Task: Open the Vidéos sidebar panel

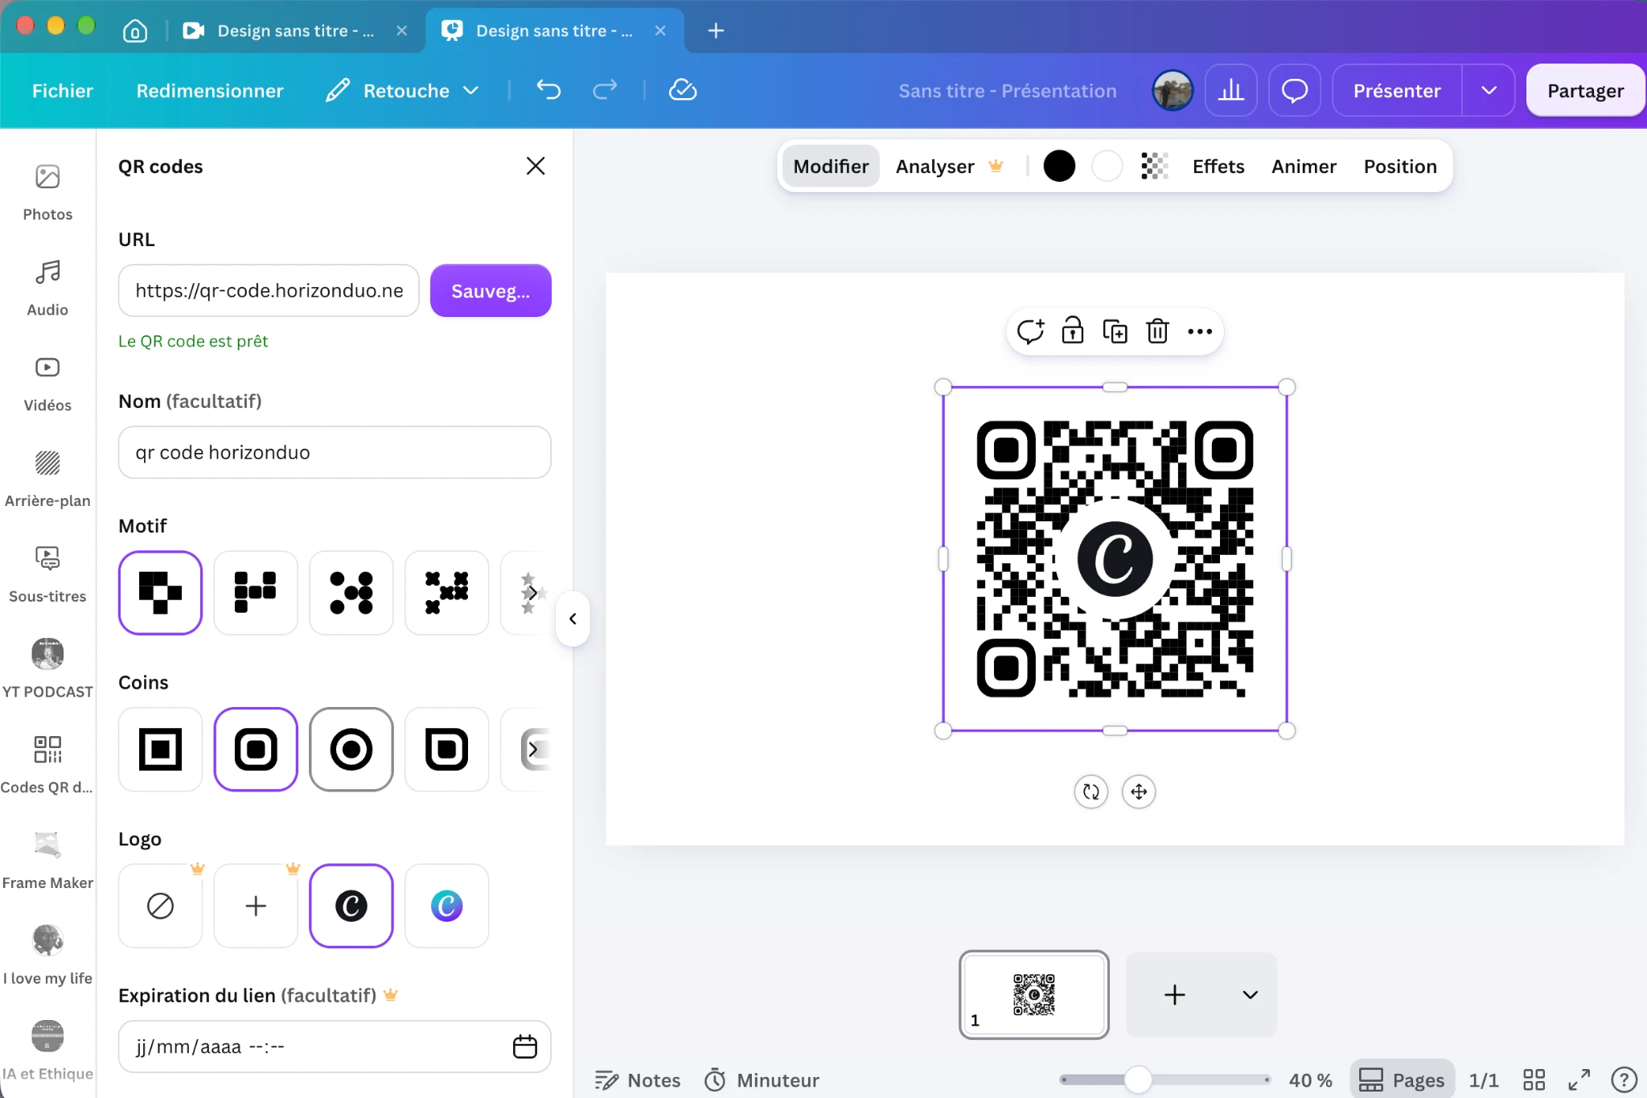Action: pyautogui.click(x=47, y=384)
